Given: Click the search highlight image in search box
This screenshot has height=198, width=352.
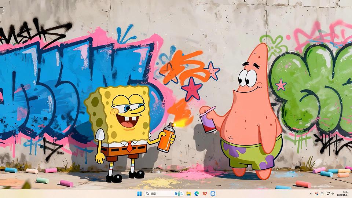Looking at the screenshot, I should 179,194.
